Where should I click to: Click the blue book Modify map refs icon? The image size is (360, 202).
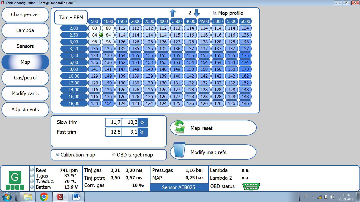click(179, 150)
